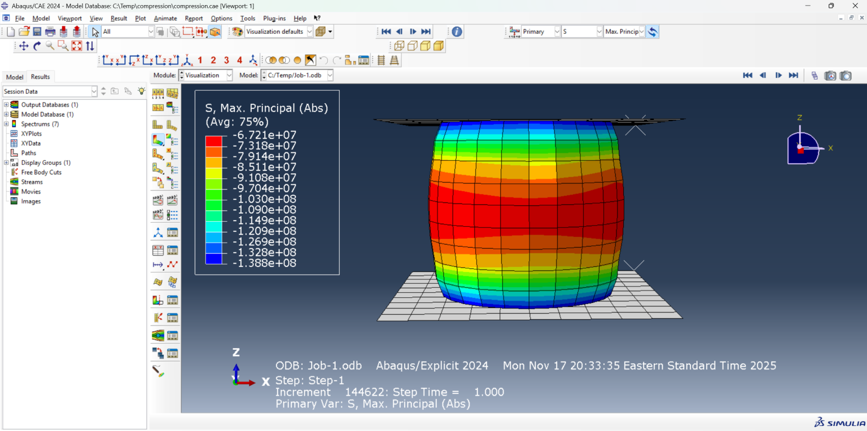
Task: Toggle the arrow selection cursor tool
Action: tap(95, 32)
